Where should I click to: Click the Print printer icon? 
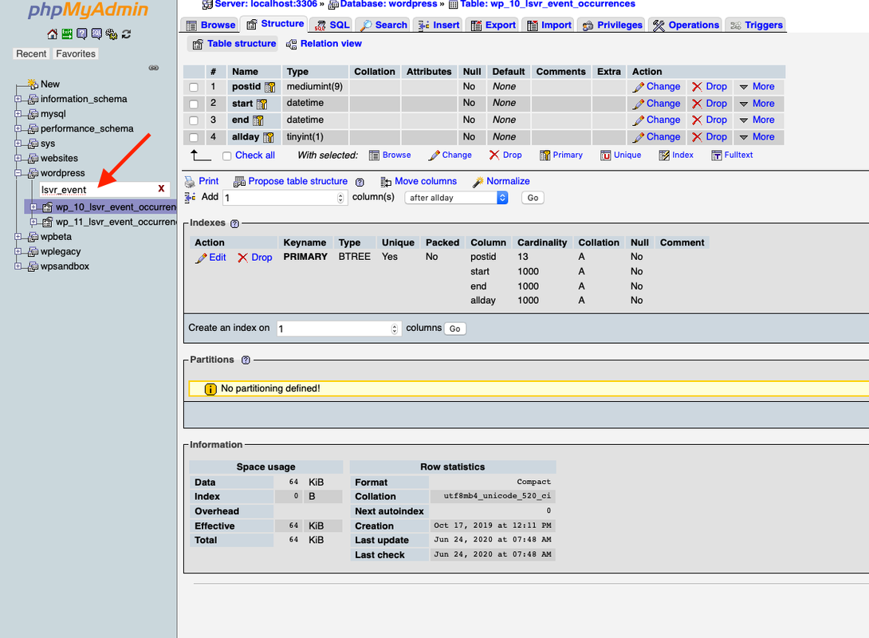[x=190, y=181]
